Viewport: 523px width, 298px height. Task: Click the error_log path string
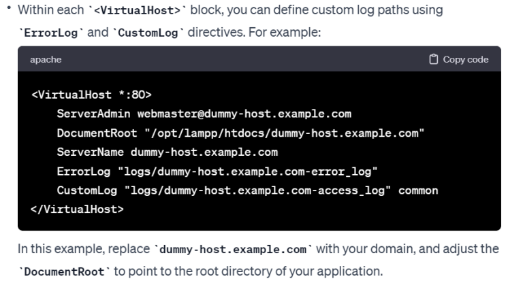(x=248, y=171)
